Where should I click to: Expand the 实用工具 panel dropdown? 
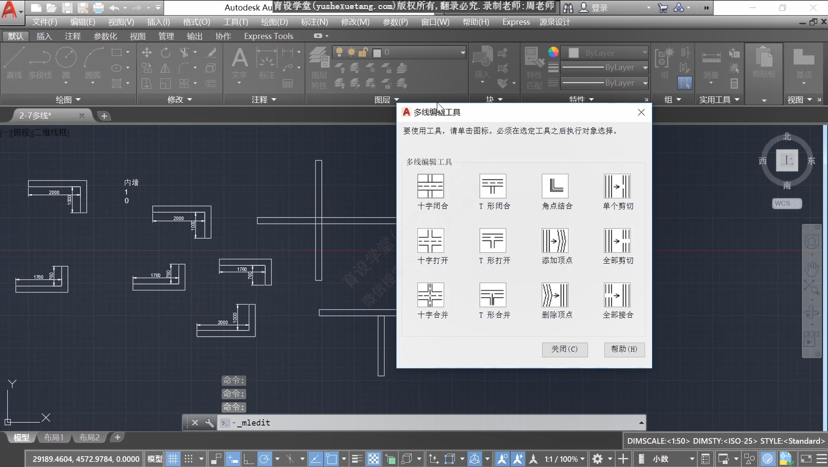pos(720,100)
